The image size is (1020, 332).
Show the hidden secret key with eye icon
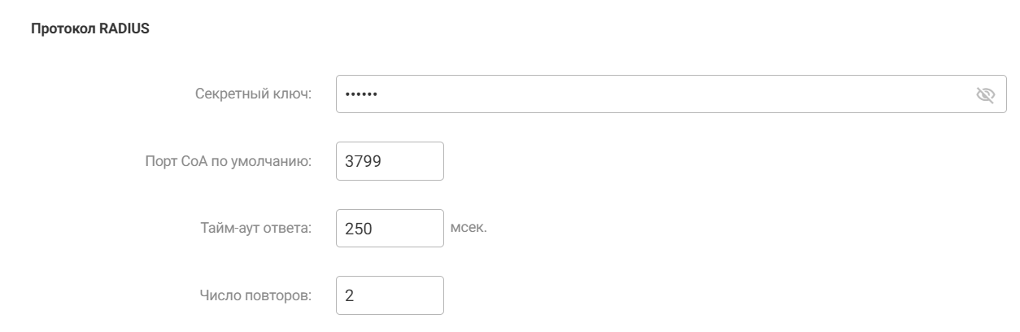pos(985,94)
